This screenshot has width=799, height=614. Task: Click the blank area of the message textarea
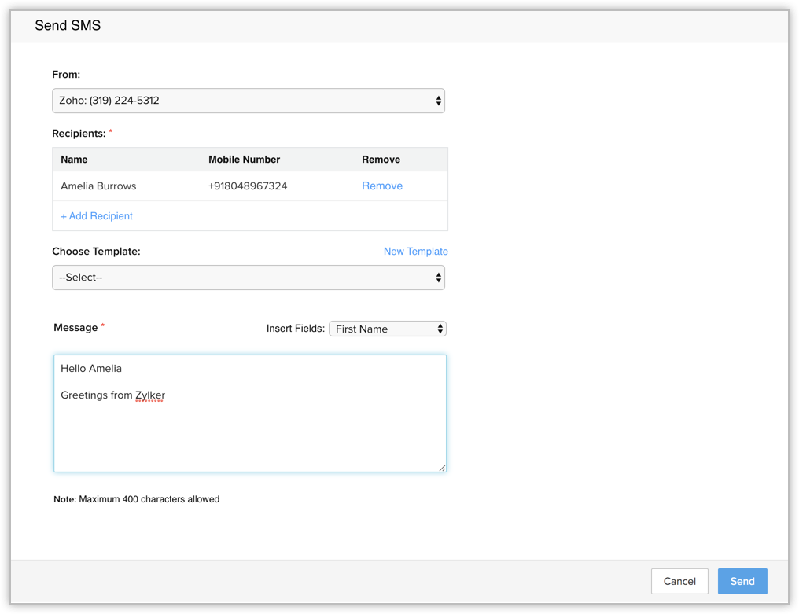250,436
